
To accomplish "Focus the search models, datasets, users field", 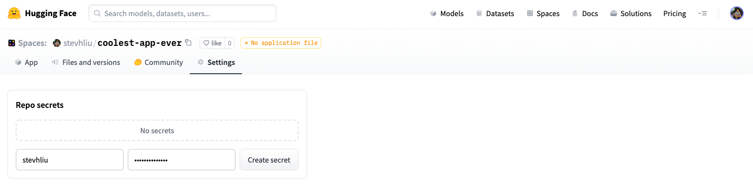I will point(182,14).
